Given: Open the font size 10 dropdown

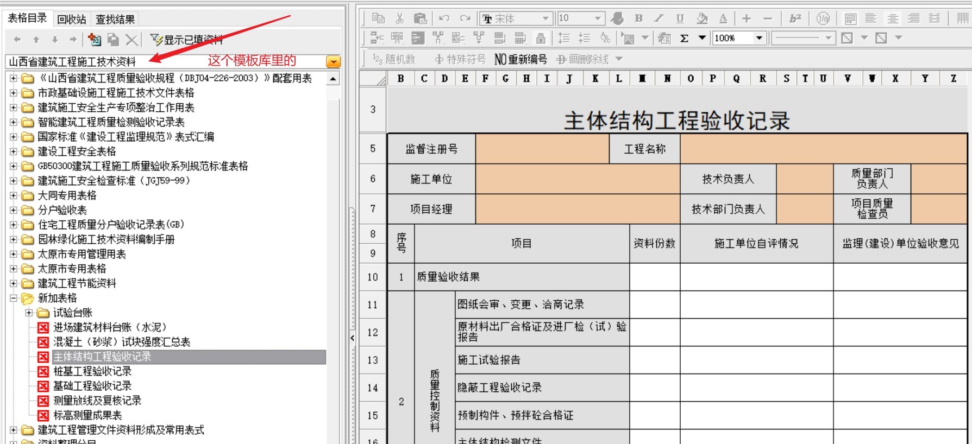Looking at the screenshot, I should pos(598,18).
